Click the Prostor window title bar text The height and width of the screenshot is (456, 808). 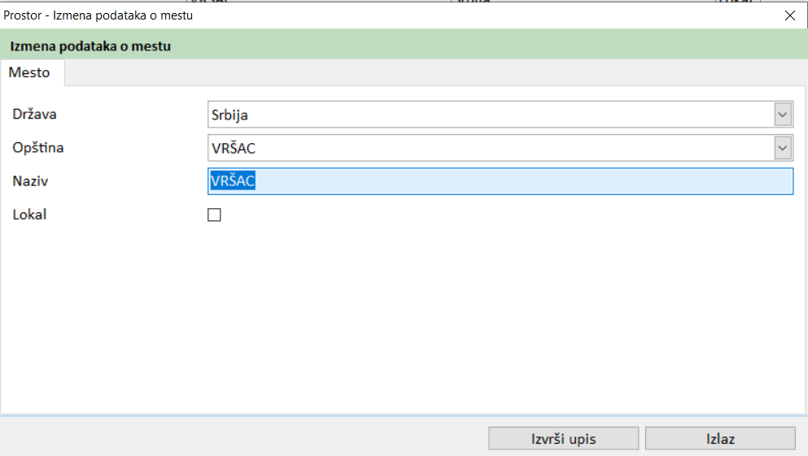98,15
